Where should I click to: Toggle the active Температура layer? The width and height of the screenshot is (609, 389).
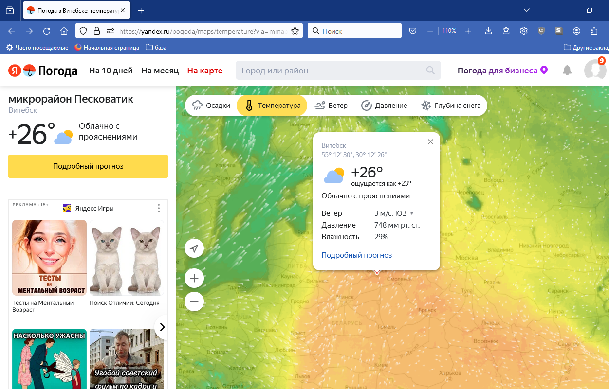click(272, 105)
